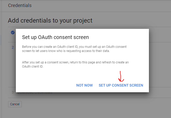This screenshot has height=118, width=171.
Task: Click the 'Add credentials to your project' heading
Action: [50, 21]
